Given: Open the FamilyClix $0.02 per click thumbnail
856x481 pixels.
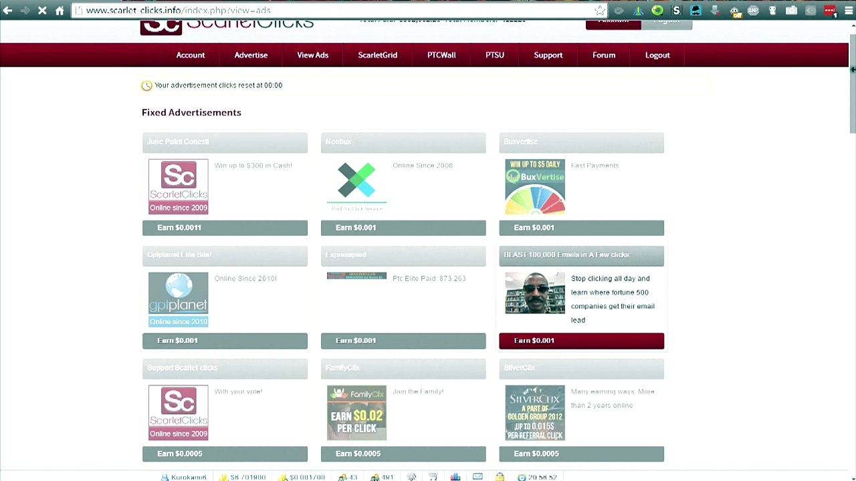Looking at the screenshot, I should click(356, 413).
